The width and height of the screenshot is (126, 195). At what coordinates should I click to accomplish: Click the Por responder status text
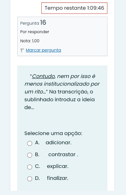[35, 32]
